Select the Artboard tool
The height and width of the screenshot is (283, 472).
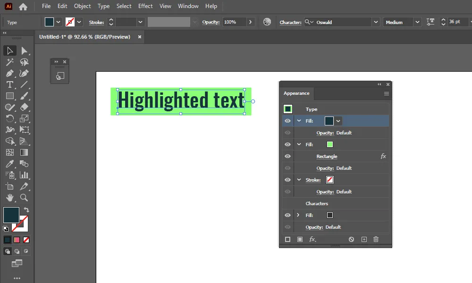(x=9, y=186)
